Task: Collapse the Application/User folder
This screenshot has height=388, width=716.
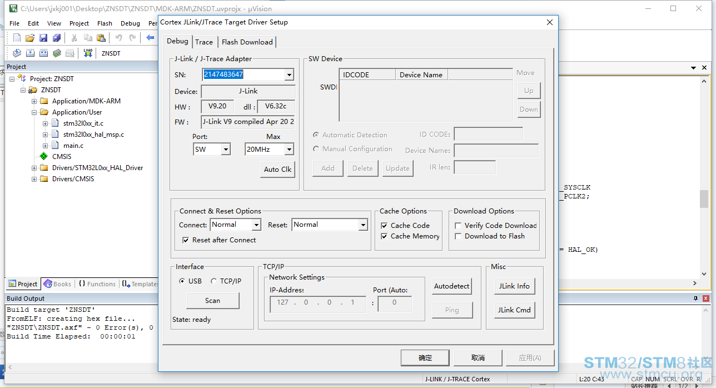Action: coord(34,112)
